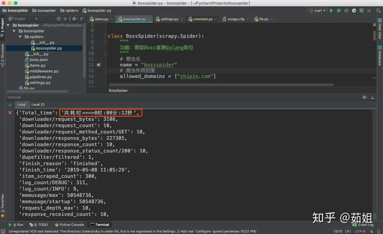Run with coverage from the top toolbar

(x=347, y=11)
